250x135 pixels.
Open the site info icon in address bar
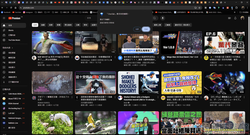coord(20,8)
